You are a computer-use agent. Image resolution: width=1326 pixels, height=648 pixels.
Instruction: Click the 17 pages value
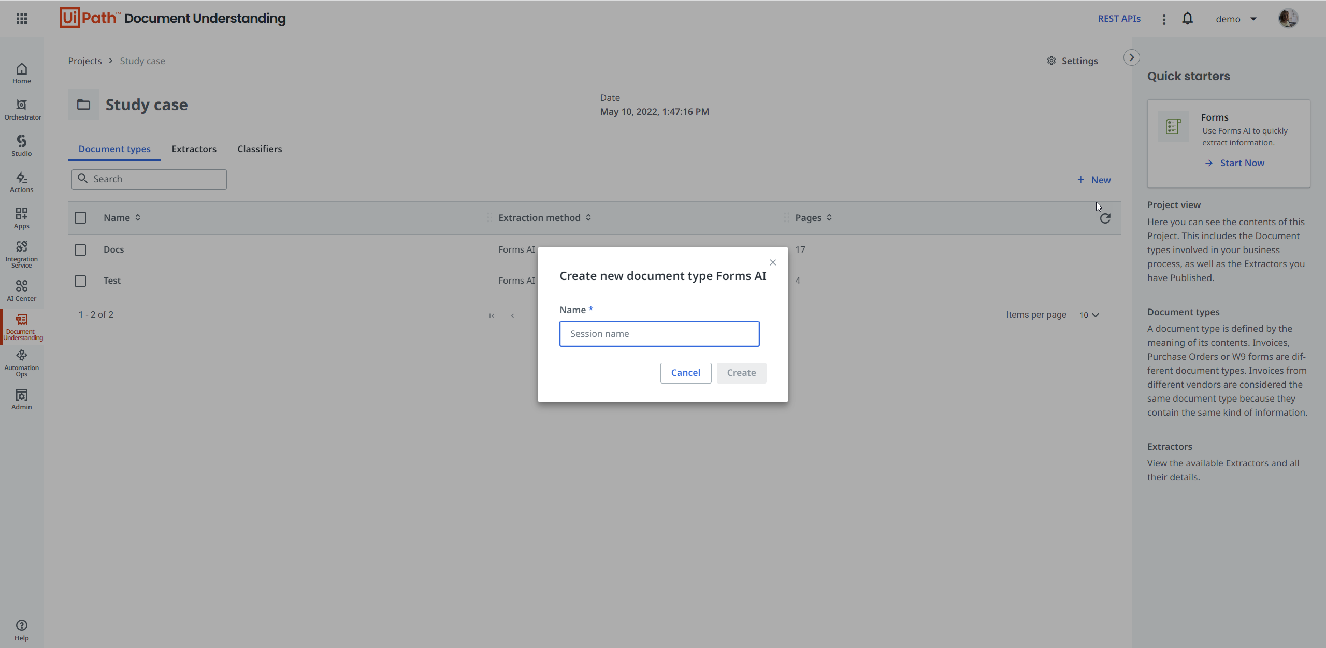tap(800, 249)
